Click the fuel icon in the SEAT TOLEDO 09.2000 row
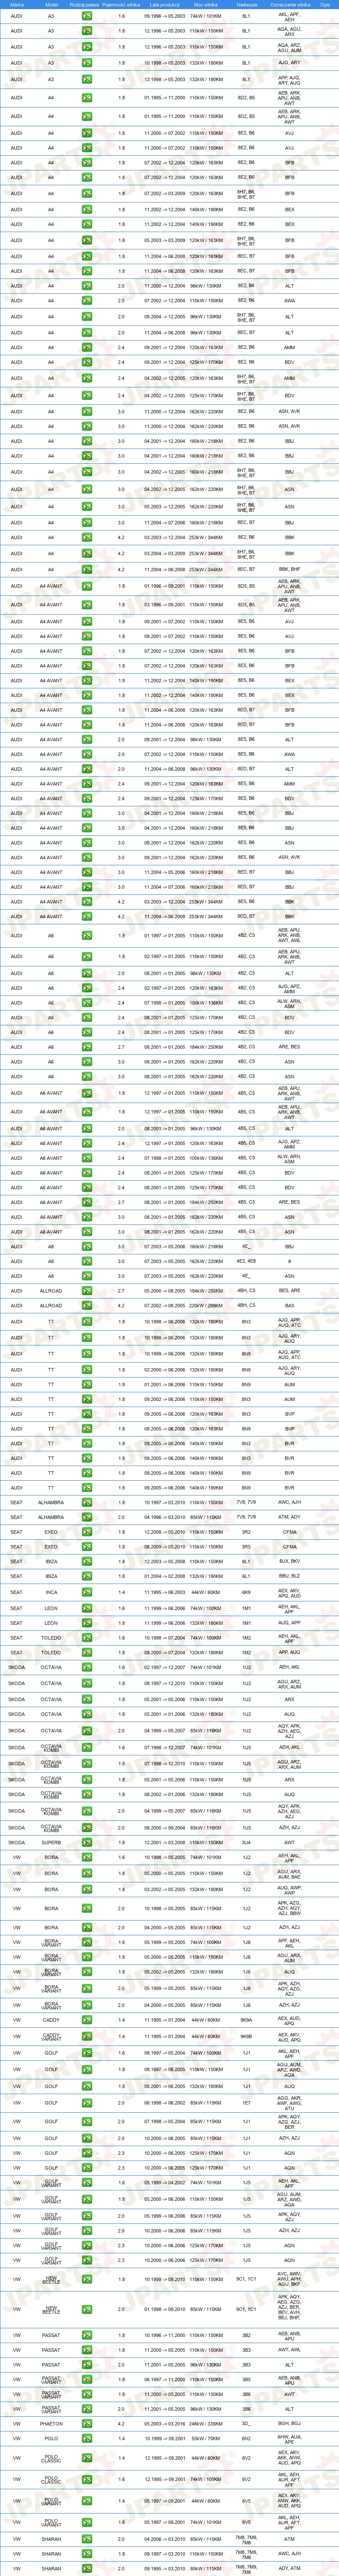339x2576 pixels. click(x=88, y=1652)
